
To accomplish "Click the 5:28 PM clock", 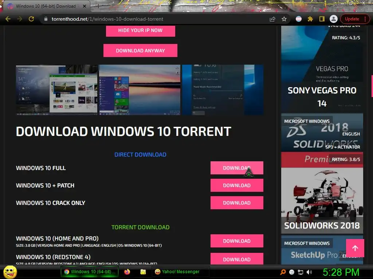I will (341, 272).
